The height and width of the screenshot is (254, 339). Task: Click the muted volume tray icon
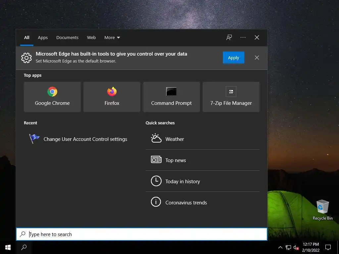click(x=296, y=247)
